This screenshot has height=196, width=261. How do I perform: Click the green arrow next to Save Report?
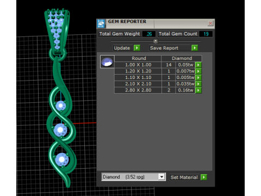point(195,48)
